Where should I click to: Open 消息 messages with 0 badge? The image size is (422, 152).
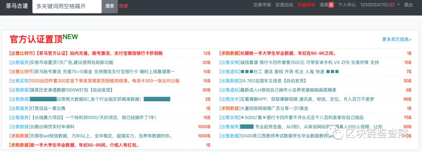coord(326,5)
